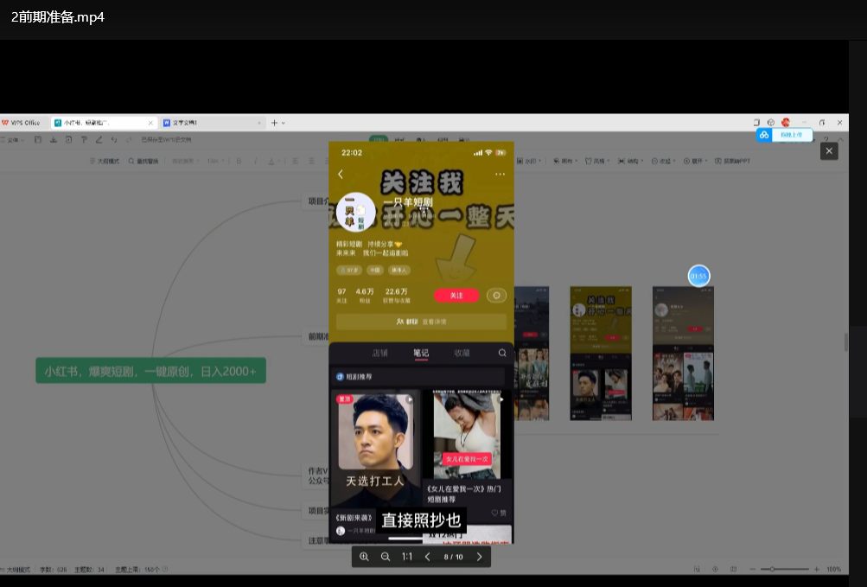Open the 水印 watermark dropdown
Viewport: 867px width, 587px height.
point(529,161)
